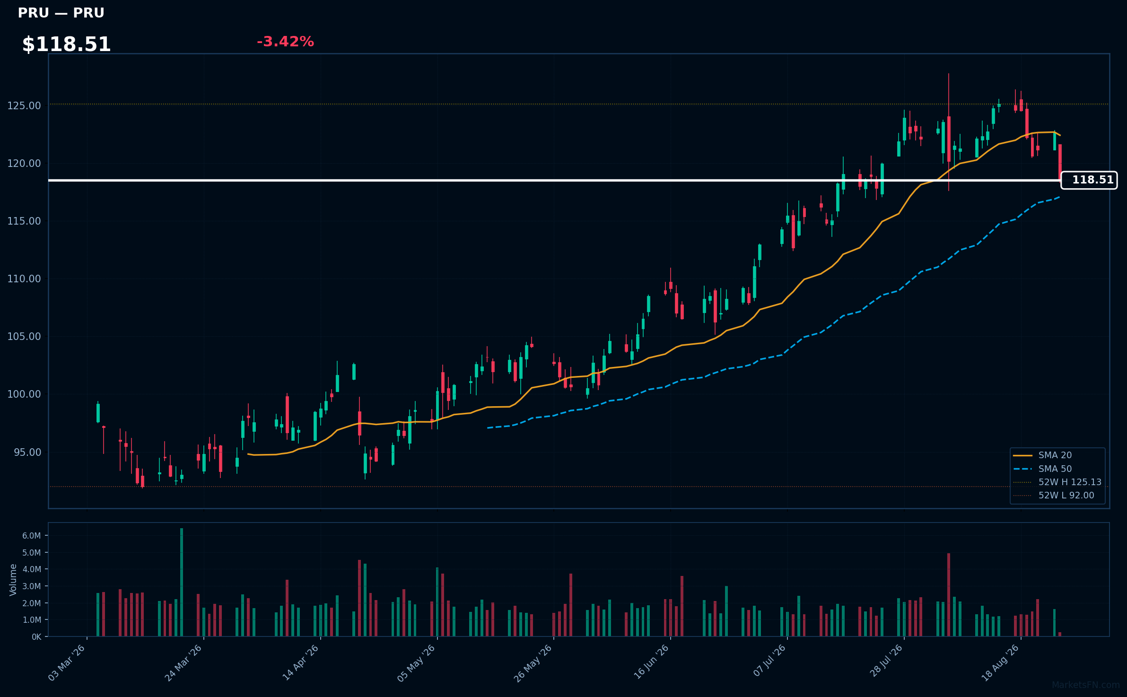Click the 14 Apr '26 date label
1127x697 pixels.
(x=300, y=662)
